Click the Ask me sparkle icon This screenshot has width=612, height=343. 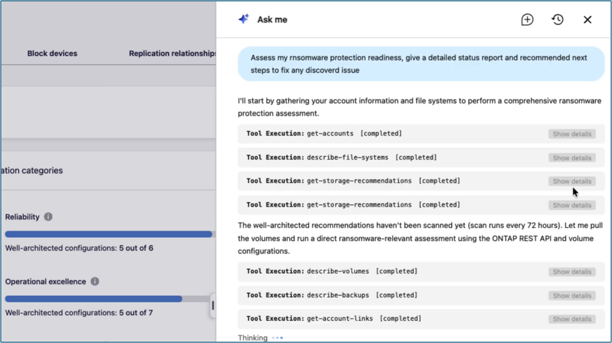pos(244,19)
